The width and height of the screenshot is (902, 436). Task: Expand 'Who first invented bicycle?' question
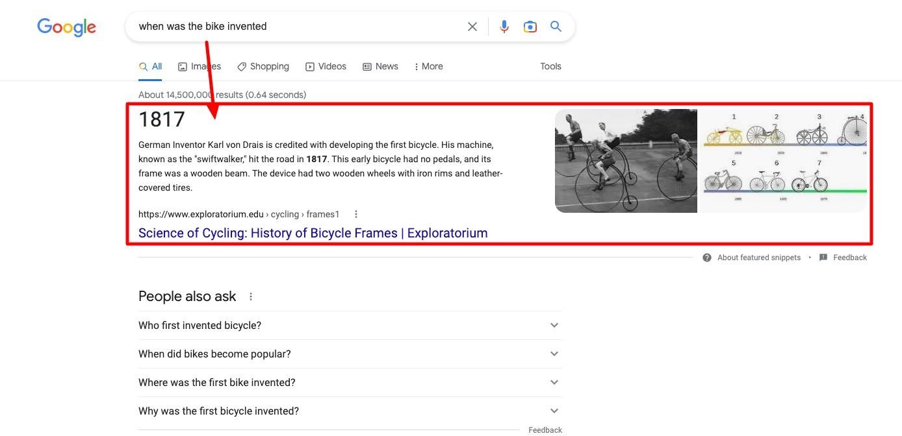click(x=350, y=325)
